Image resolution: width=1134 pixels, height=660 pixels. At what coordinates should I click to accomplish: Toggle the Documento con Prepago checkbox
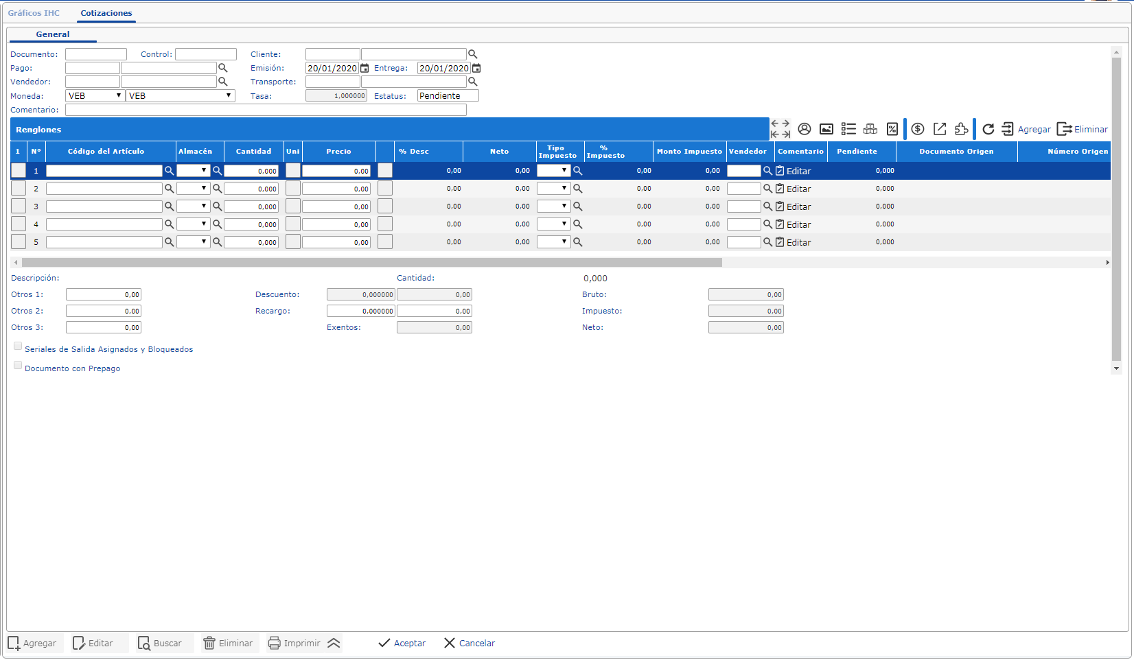(x=18, y=366)
